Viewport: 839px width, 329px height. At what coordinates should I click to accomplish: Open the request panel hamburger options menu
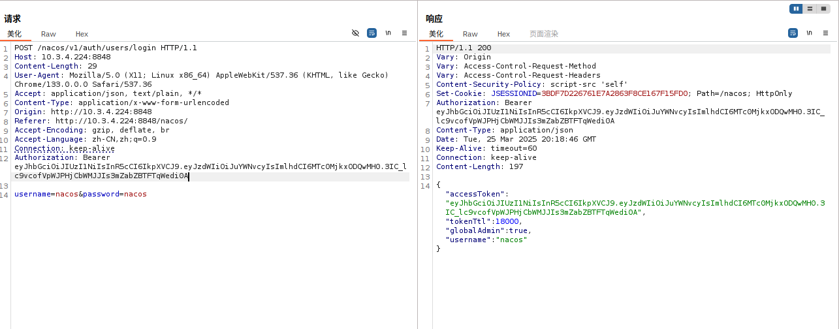pos(404,33)
